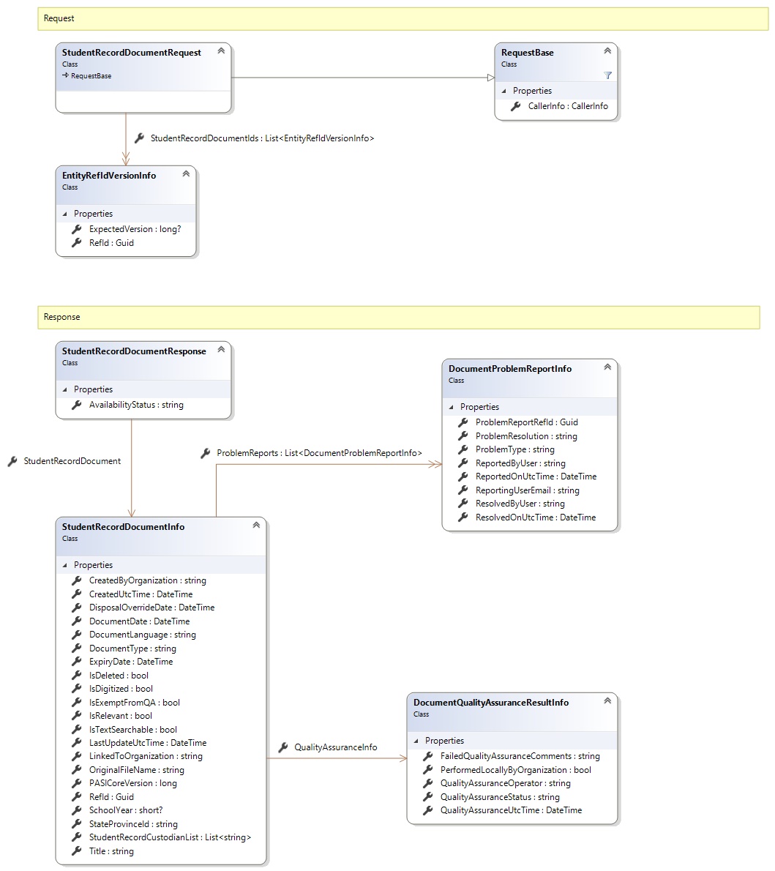Collapse the EntityRefIdVersionInfo class with chevron
This screenshot has height=871, width=775.
tap(186, 174)
